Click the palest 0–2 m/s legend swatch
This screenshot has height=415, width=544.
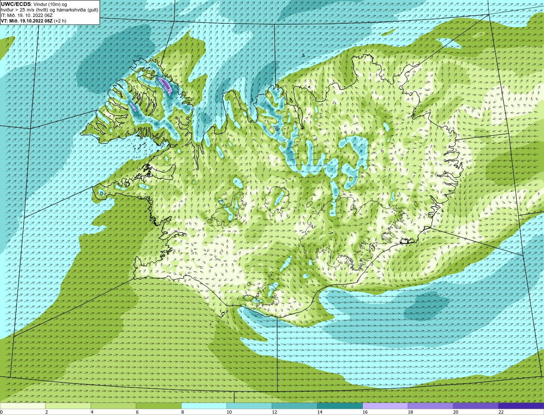pyautogui.click(x=23, y=406)
